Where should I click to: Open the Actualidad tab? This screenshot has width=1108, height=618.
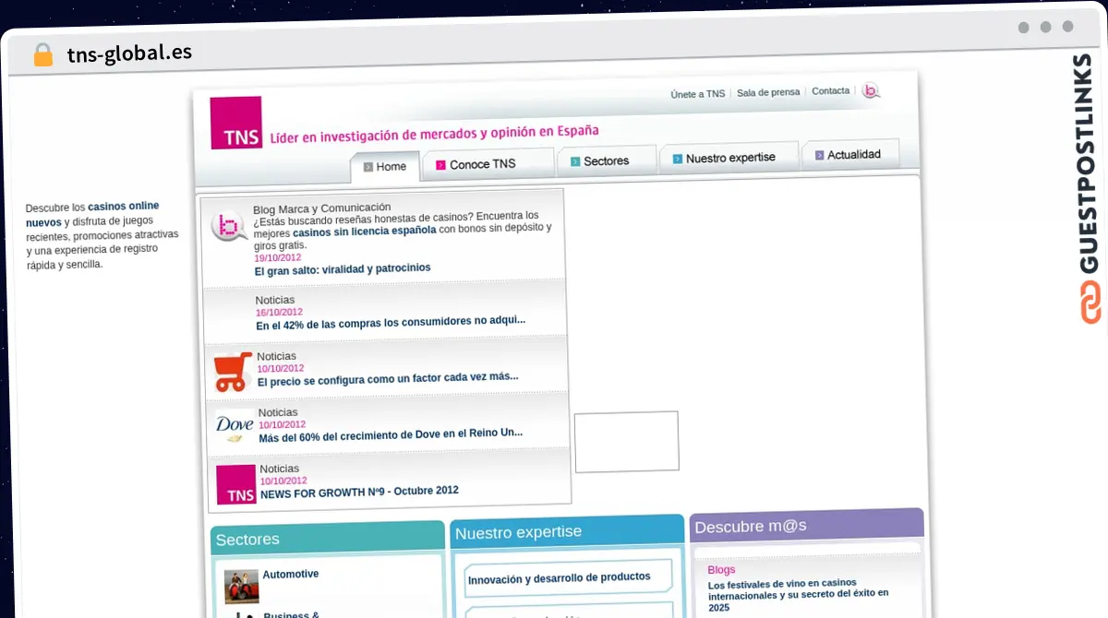click(850, 154)
